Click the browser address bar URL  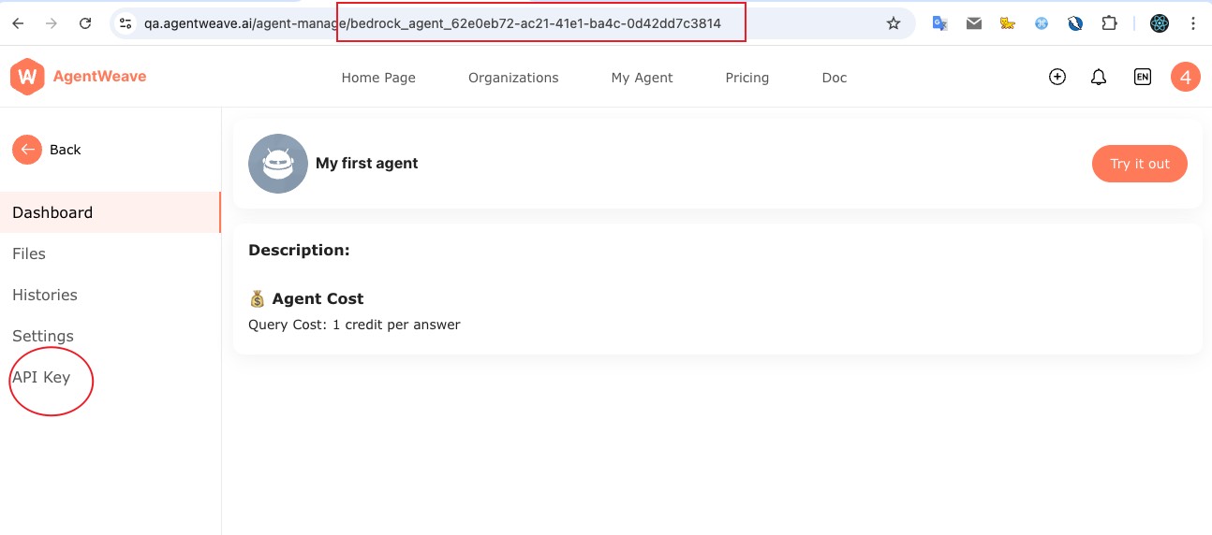[433, 23]
